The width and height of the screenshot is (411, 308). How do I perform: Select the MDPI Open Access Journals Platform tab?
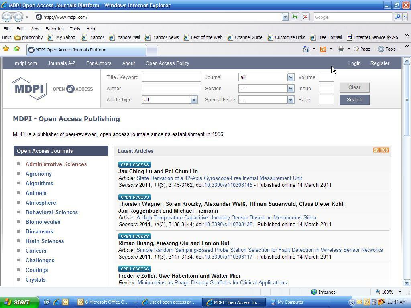coord(86,50)
